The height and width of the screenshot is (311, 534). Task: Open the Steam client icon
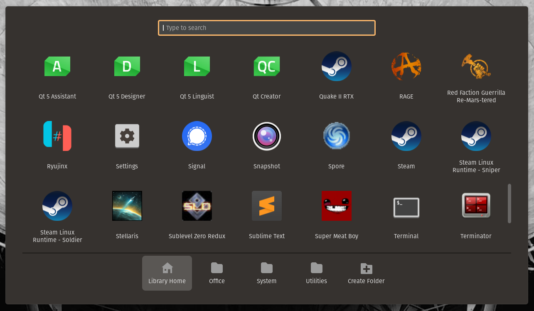406,136
